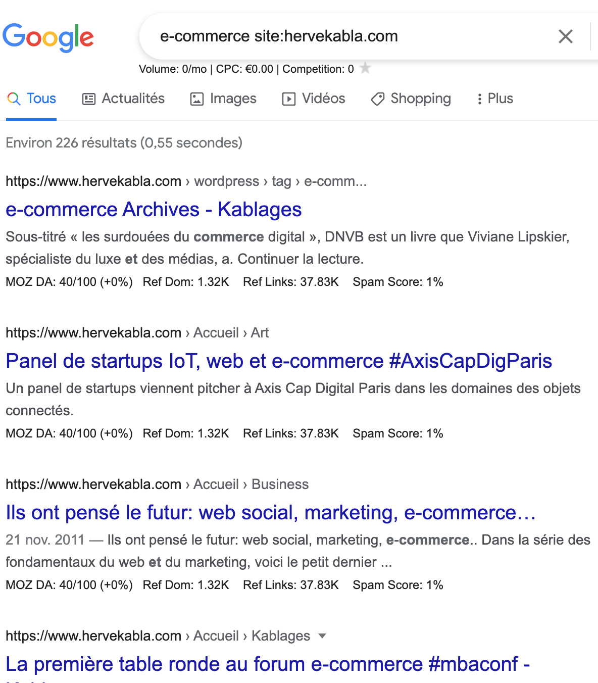Open the Plus three-dots menu
Image resolution: width=598 pixels, height=683 pixels.
click(479, 99)
